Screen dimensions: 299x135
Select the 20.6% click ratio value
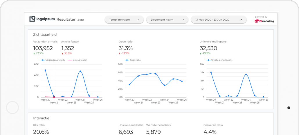pos(41,132)
